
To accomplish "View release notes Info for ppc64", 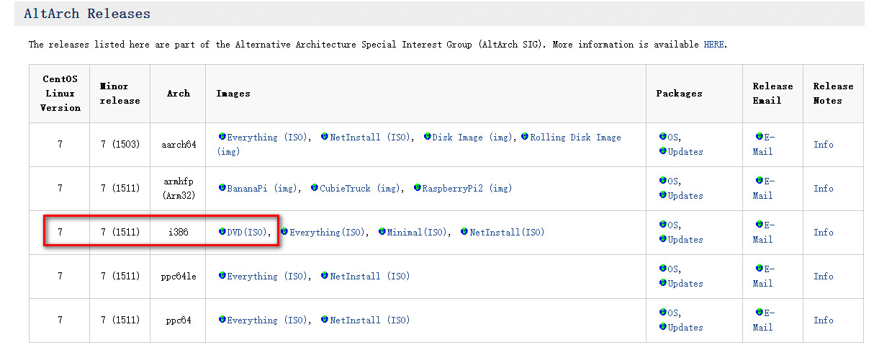I will tap(824, 320).
